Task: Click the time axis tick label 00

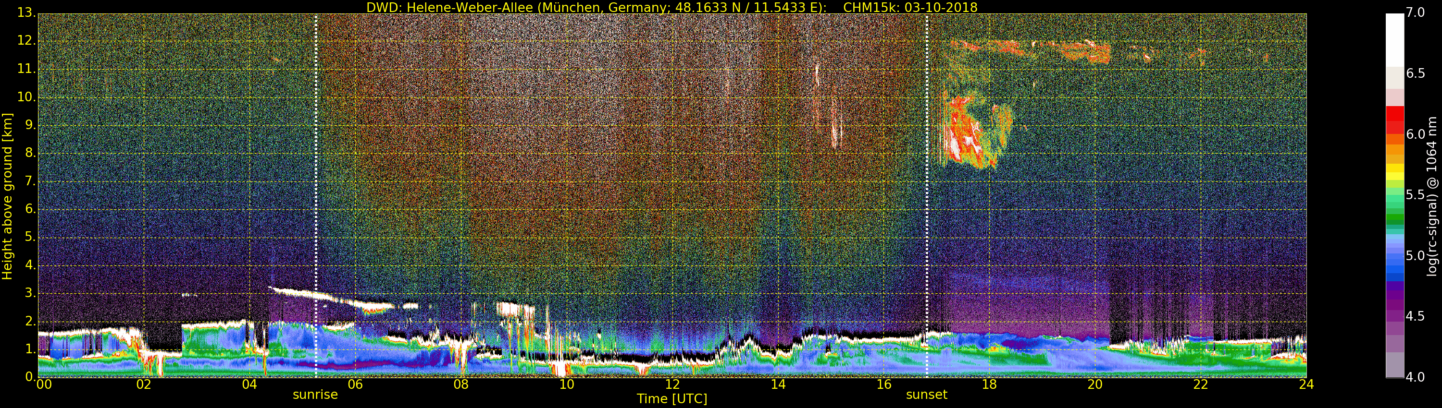Action: pyautogui.click(x=44, y=384)
